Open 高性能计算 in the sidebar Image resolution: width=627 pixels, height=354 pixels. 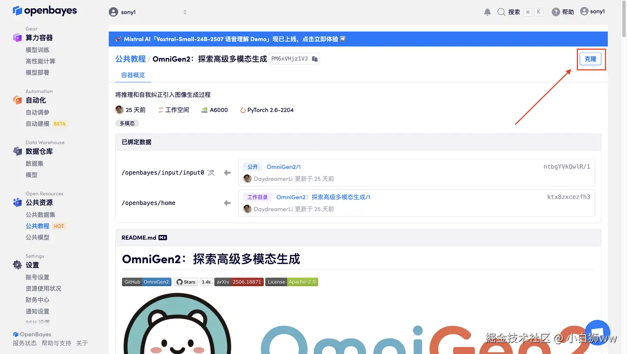(40, 61)
